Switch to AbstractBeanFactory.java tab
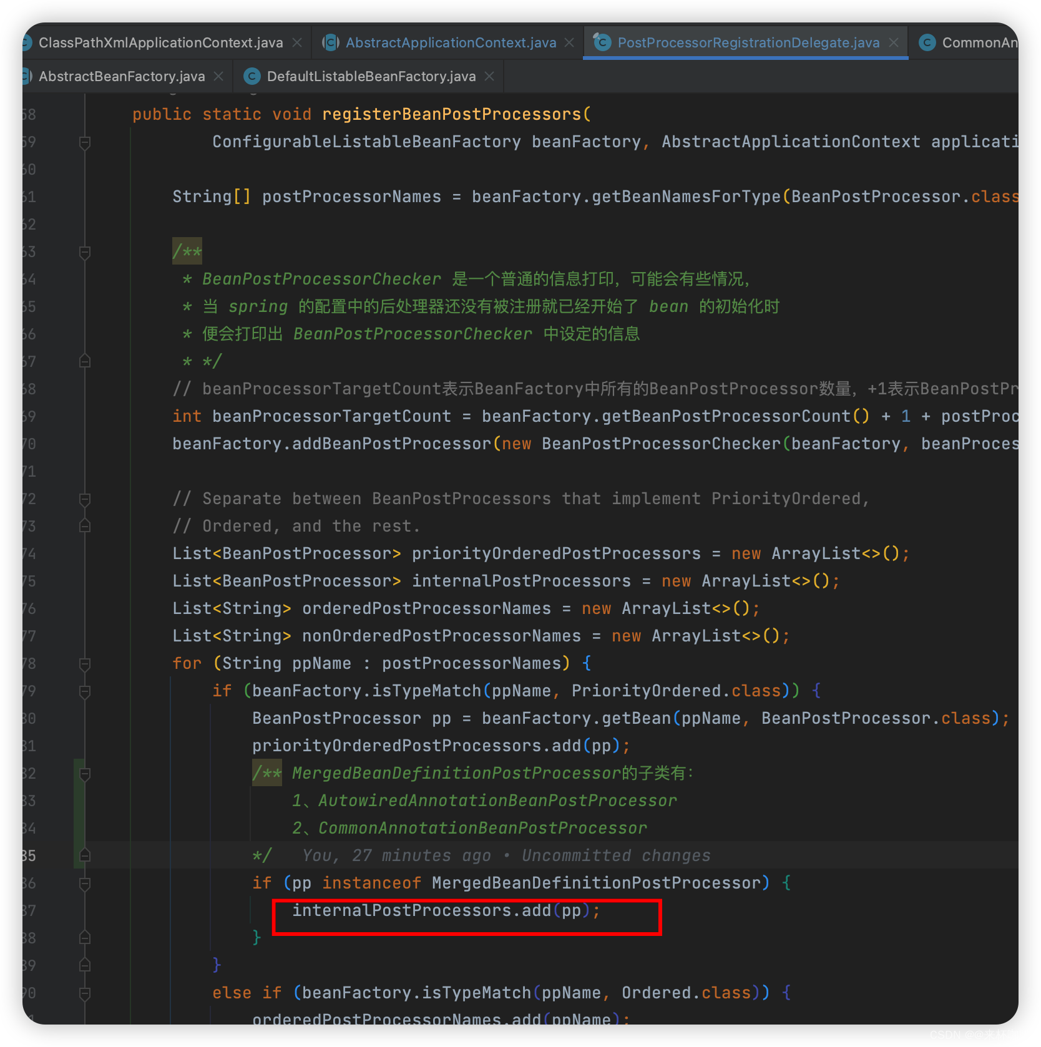Screen dimensions: 1041x1047 click(x=122, y=76)
